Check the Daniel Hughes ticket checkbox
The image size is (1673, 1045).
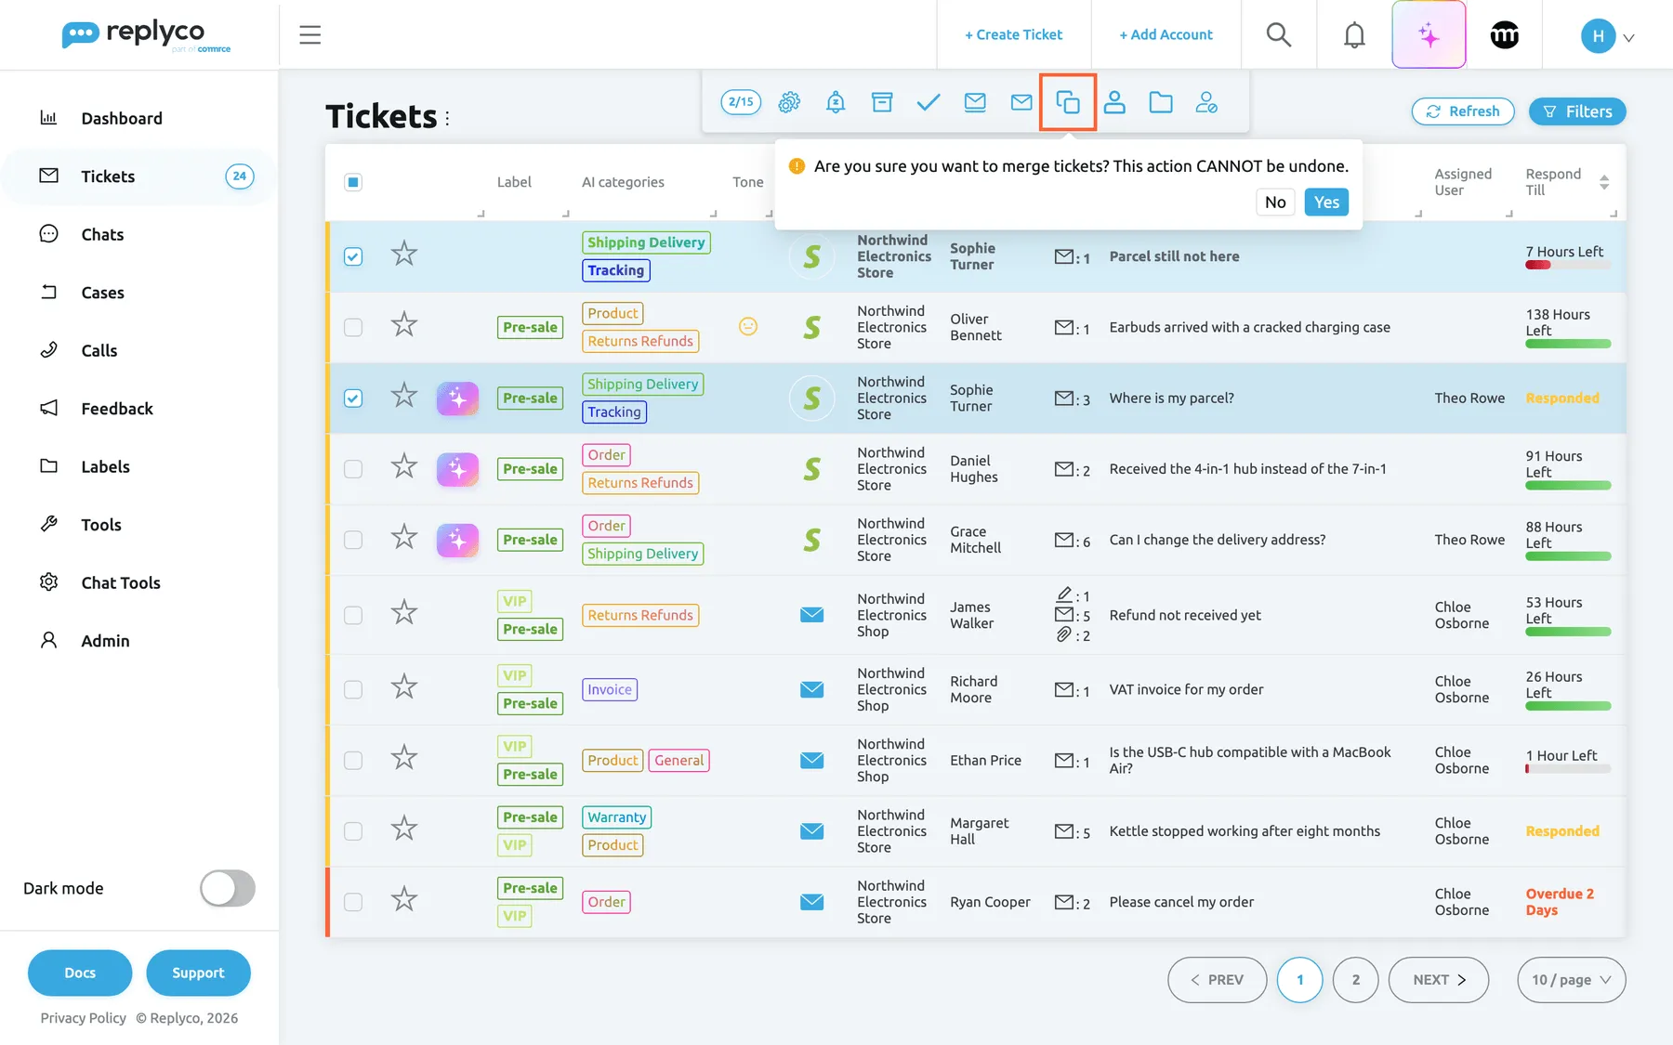353,469
